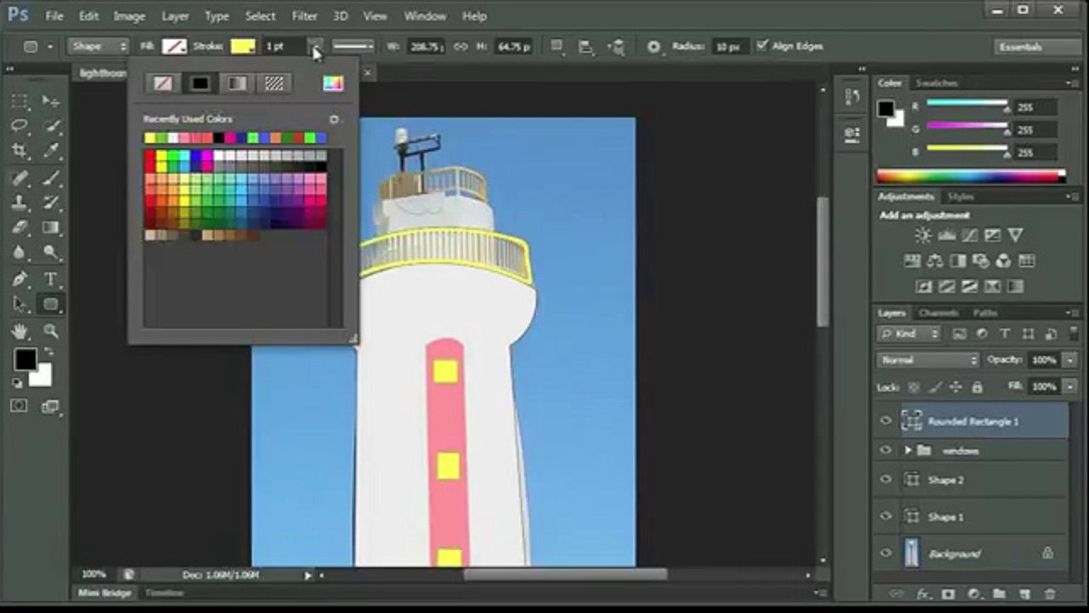
Task: Select the Rectangular Marquee tool
Action: tap(20, 101)
